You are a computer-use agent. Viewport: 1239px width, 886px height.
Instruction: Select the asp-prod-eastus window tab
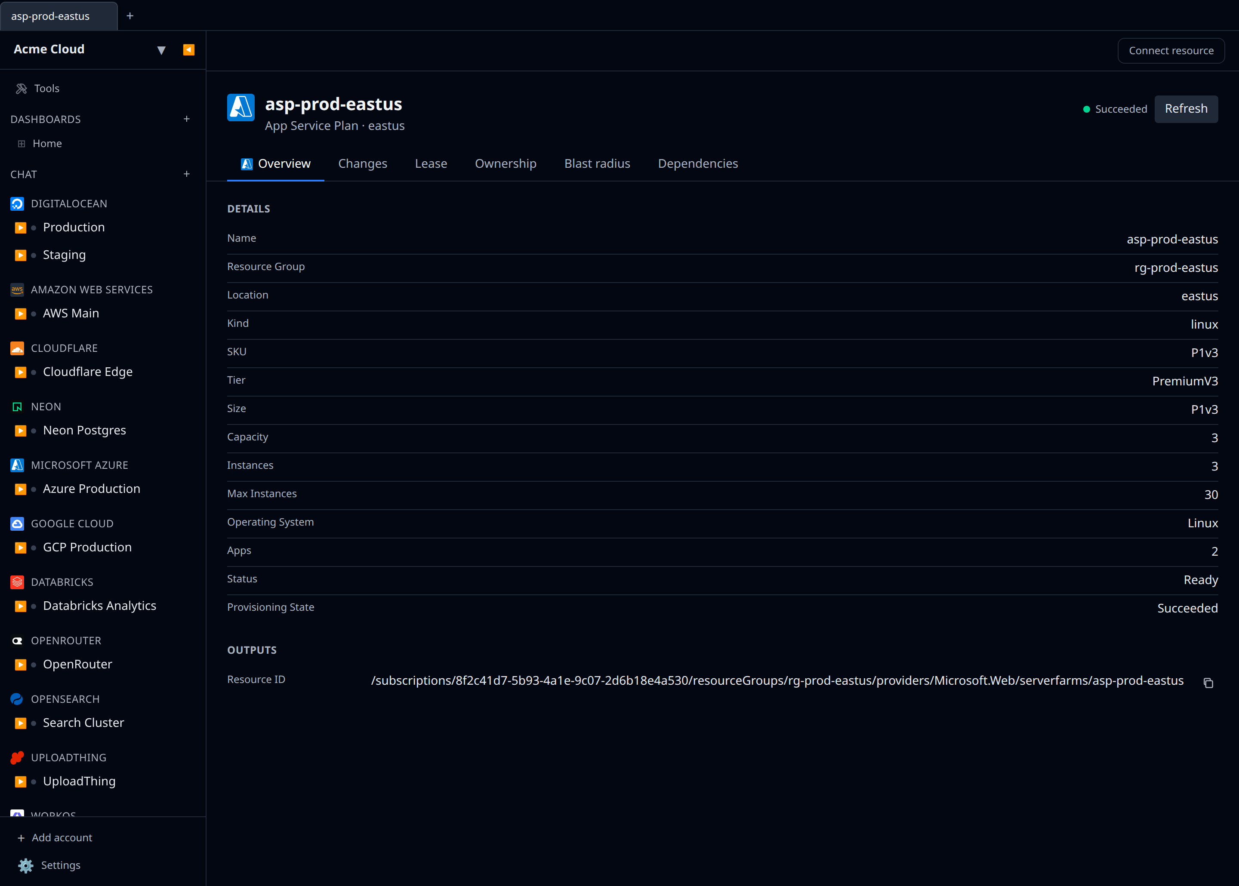pos(59,16)
